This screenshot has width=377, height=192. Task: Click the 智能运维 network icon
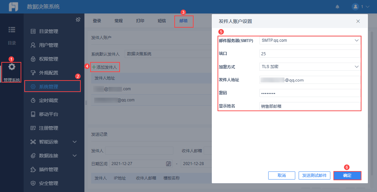[x=33, y=142]
